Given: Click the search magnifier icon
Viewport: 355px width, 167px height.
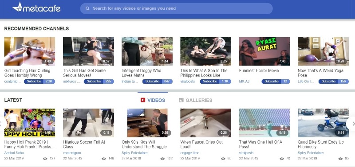Looking at the screenshot, I should [x=87, y=8].
